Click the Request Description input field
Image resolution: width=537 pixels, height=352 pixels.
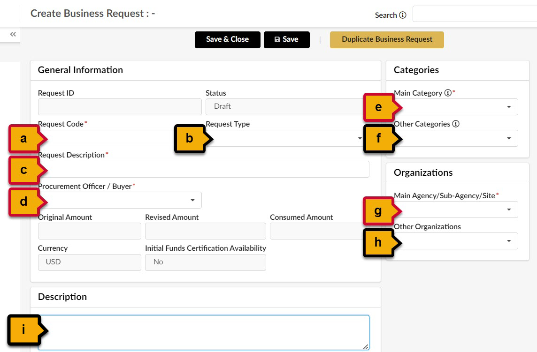203,169
